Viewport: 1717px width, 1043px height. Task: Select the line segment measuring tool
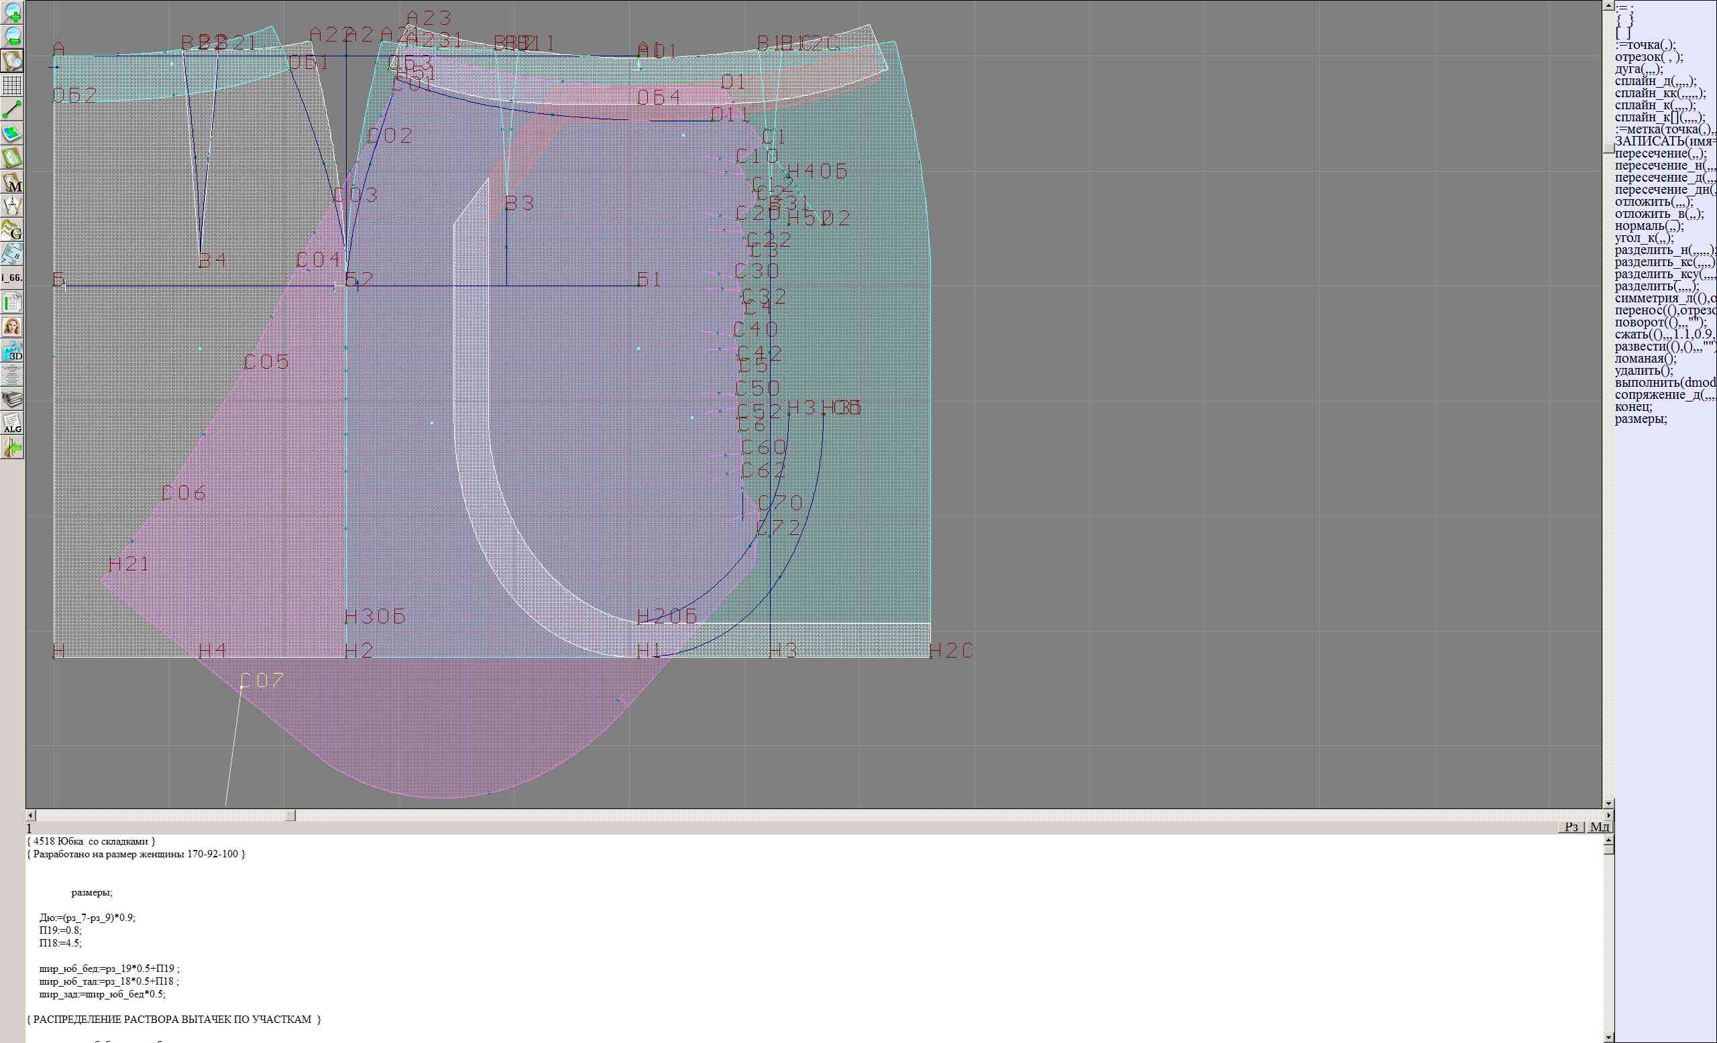(x=13, y=109)
